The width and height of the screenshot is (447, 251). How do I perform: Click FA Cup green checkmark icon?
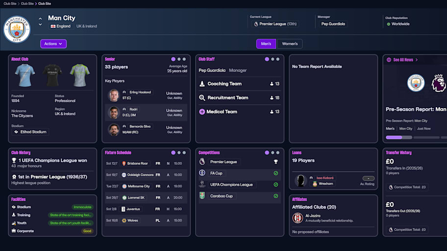coord(275,173)
